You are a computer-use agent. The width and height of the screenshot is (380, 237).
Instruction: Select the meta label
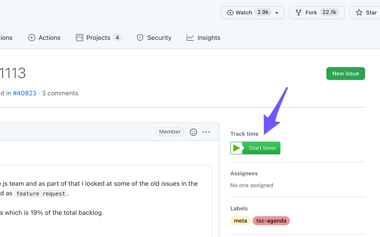click(240, 221)
